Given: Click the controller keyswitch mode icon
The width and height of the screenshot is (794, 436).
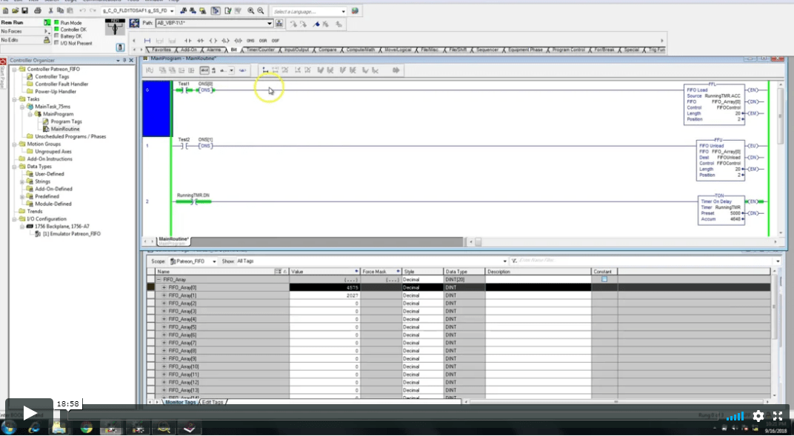Looking at the screenshot, I should pos(115,27).
